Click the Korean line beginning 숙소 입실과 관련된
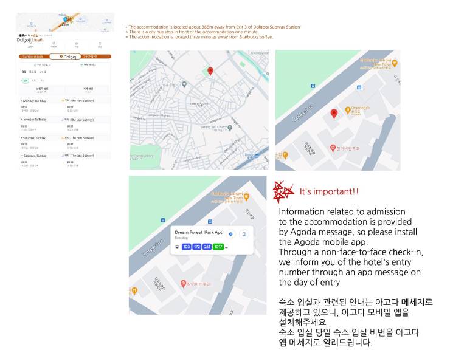This screenshot has width=467, height=350. coord(356,302)
